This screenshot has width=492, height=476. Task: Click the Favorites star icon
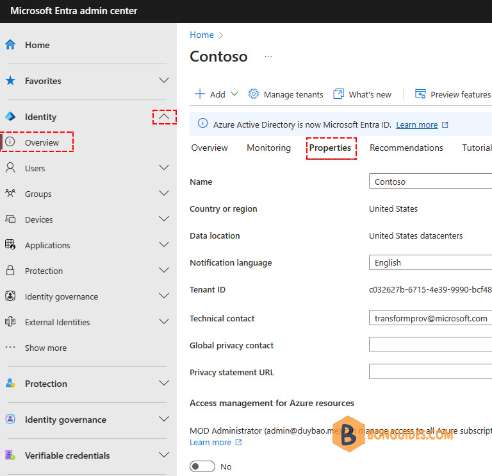pyautogui.click(x=10, y=80)
